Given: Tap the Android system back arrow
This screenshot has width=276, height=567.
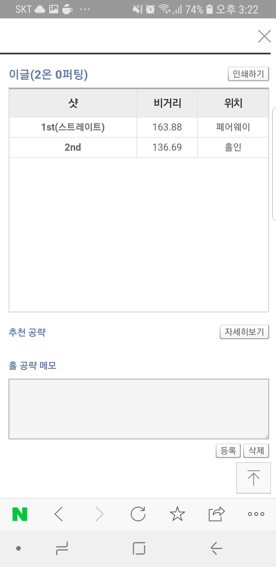Looking at the screenshot, I should 216,548.
